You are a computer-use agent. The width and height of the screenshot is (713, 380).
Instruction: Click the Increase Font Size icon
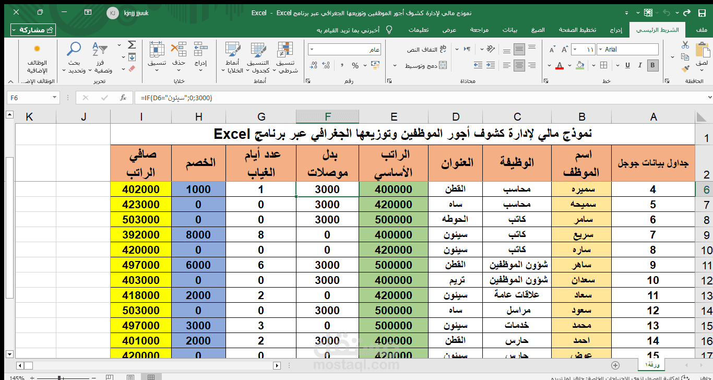click(x=565, y=49)
